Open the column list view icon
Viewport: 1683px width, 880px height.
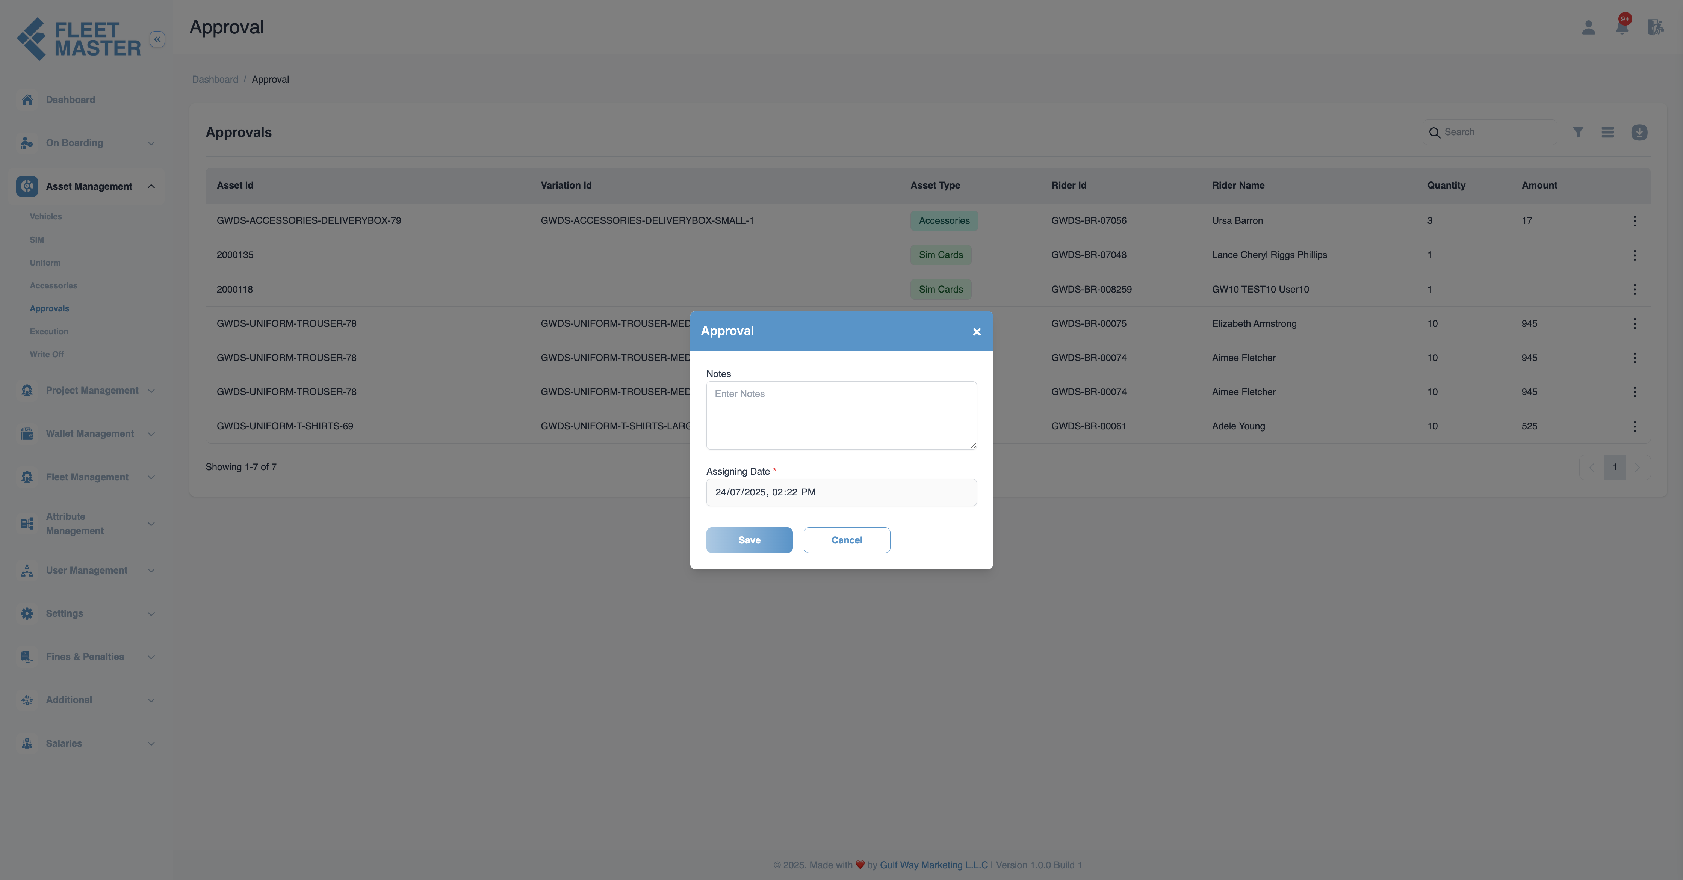1608,133
